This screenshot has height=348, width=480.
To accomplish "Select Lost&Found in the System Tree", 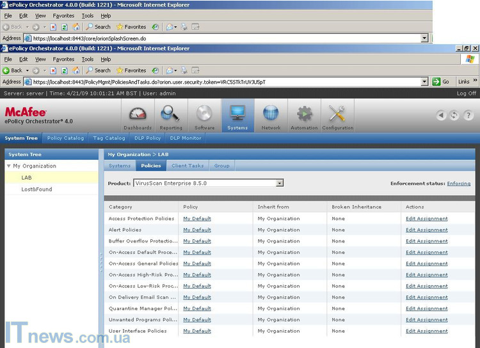I will pos(36,189).
